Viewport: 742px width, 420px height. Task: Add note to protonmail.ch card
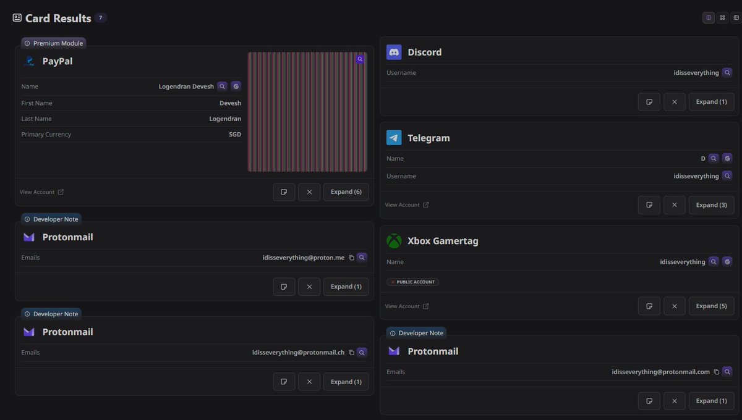(284, 382)
